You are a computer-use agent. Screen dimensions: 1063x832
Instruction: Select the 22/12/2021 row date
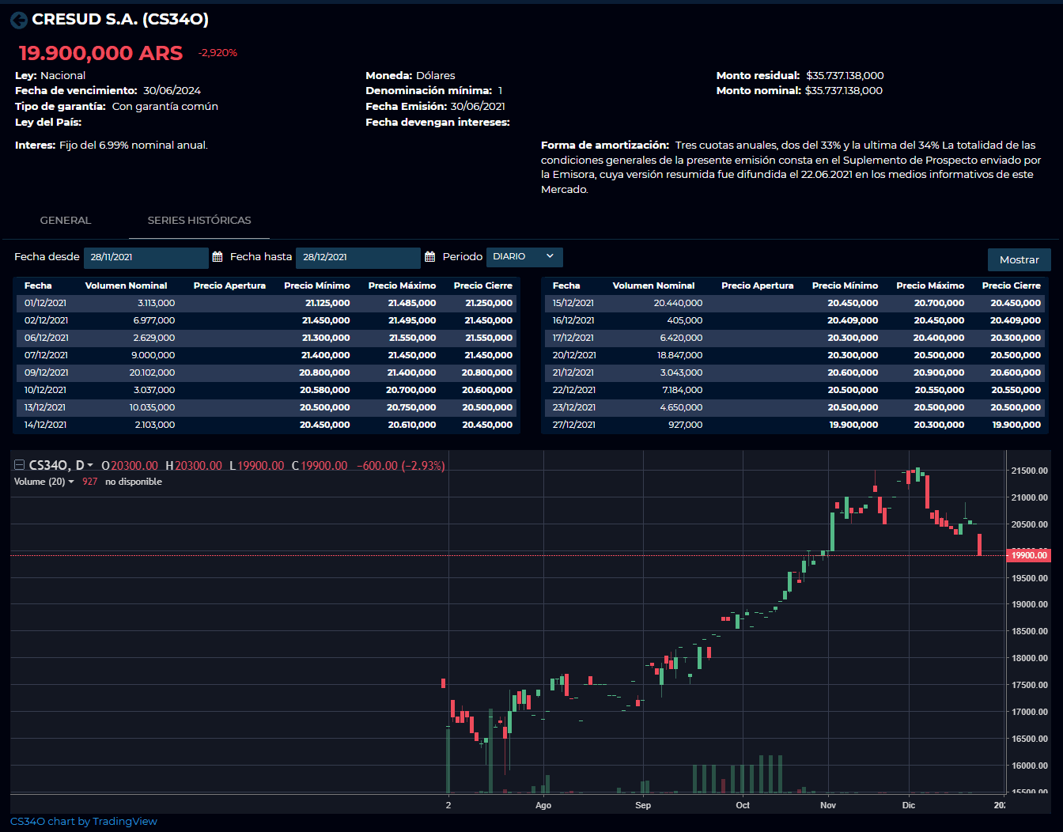click(574, 390)
